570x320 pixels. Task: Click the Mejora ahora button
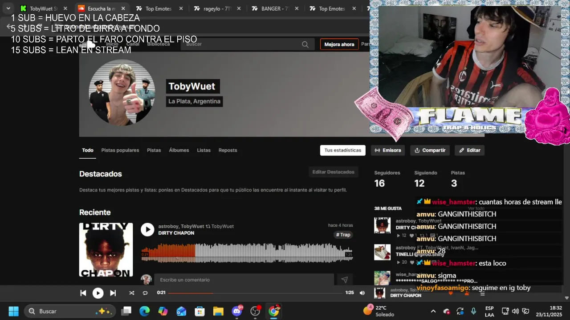tap(339, 44)
